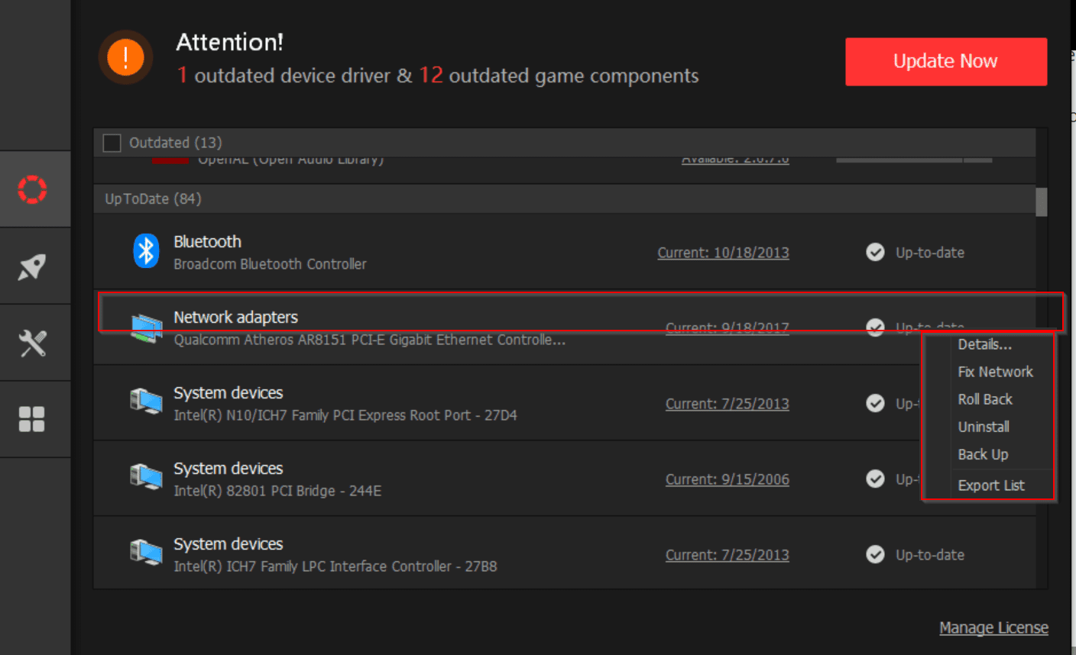Open the Tools wrench sidebar icon
This screenshot has height=655, width=1076.
click(x=32, y=343)
